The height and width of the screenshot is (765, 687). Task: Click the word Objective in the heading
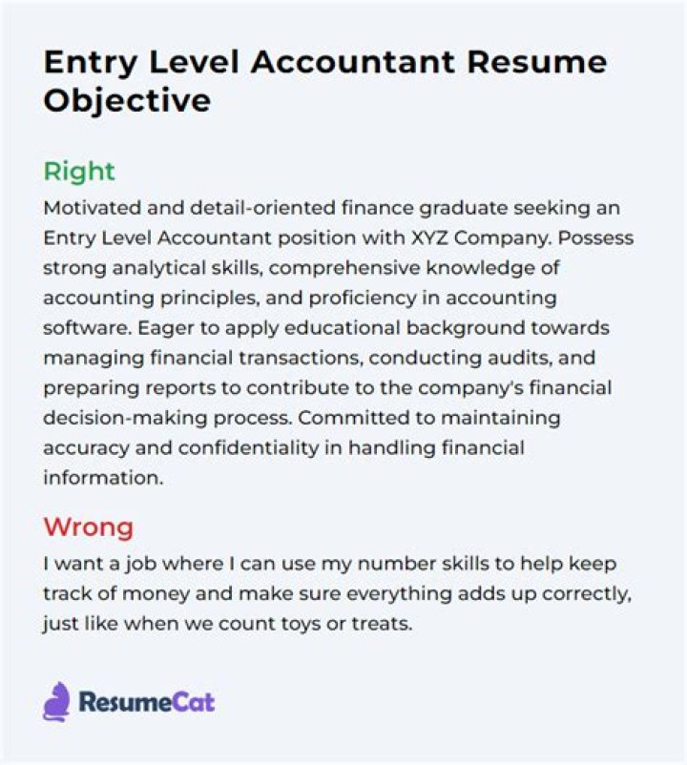tap(127, 101)
